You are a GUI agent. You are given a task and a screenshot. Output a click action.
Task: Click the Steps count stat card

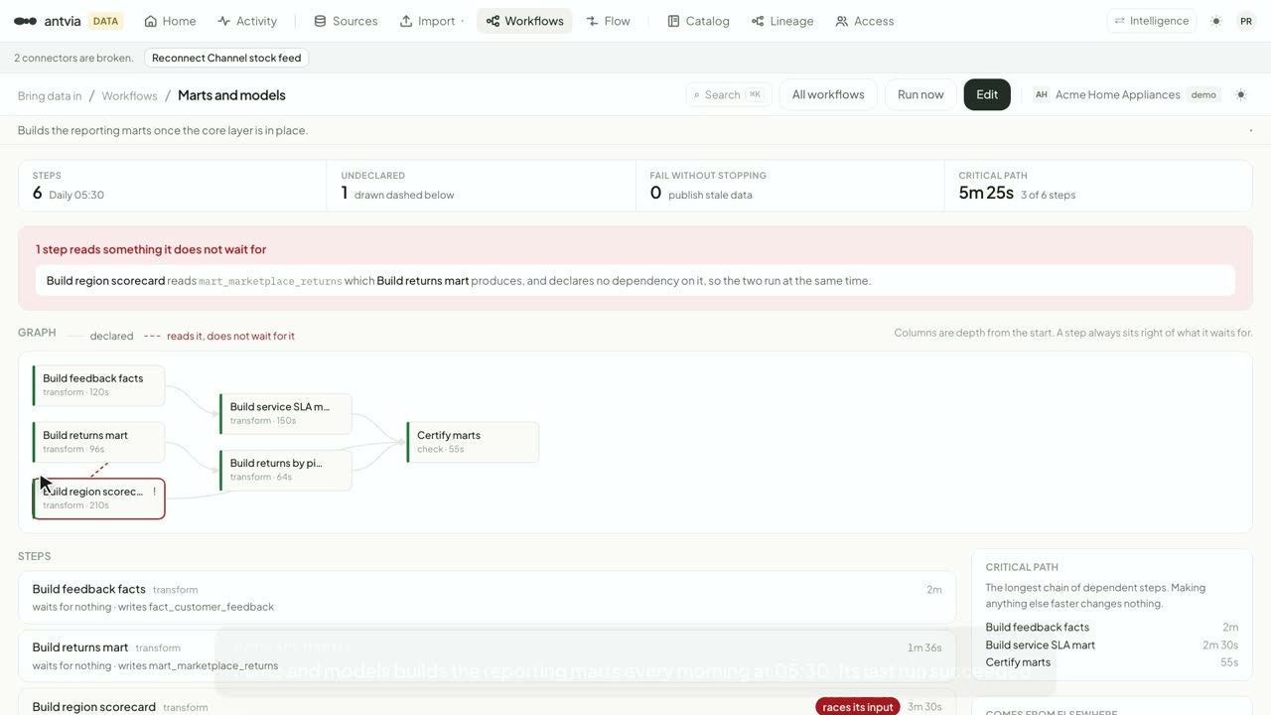pyautogui.click(x=173, y=186)
